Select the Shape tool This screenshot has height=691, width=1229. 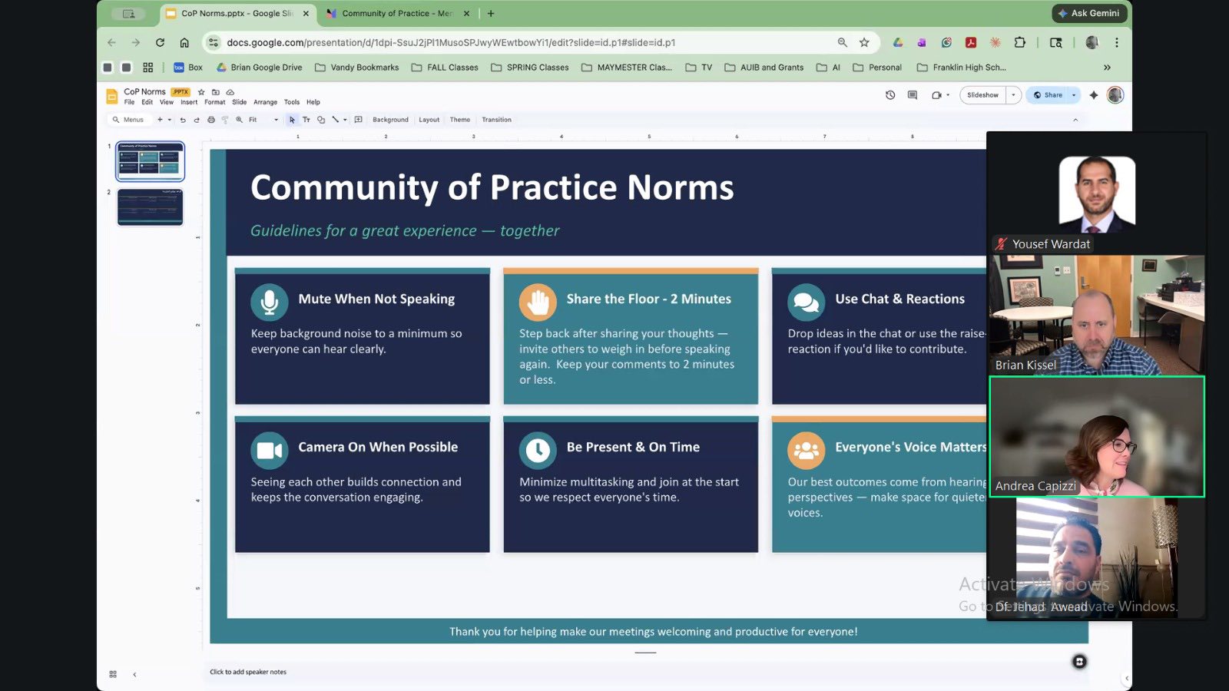point(321,120)
